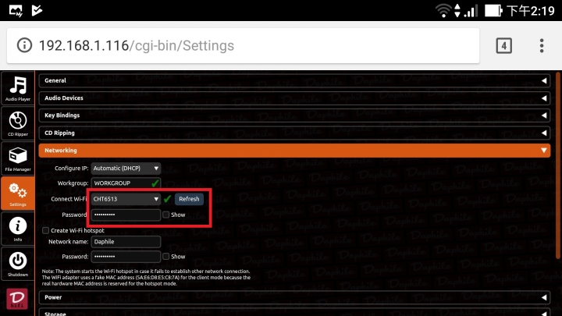Viewport: 562px width, 316px height.
Task: Open the Audio Player sidebar icon
Action: tap(17, 88)
